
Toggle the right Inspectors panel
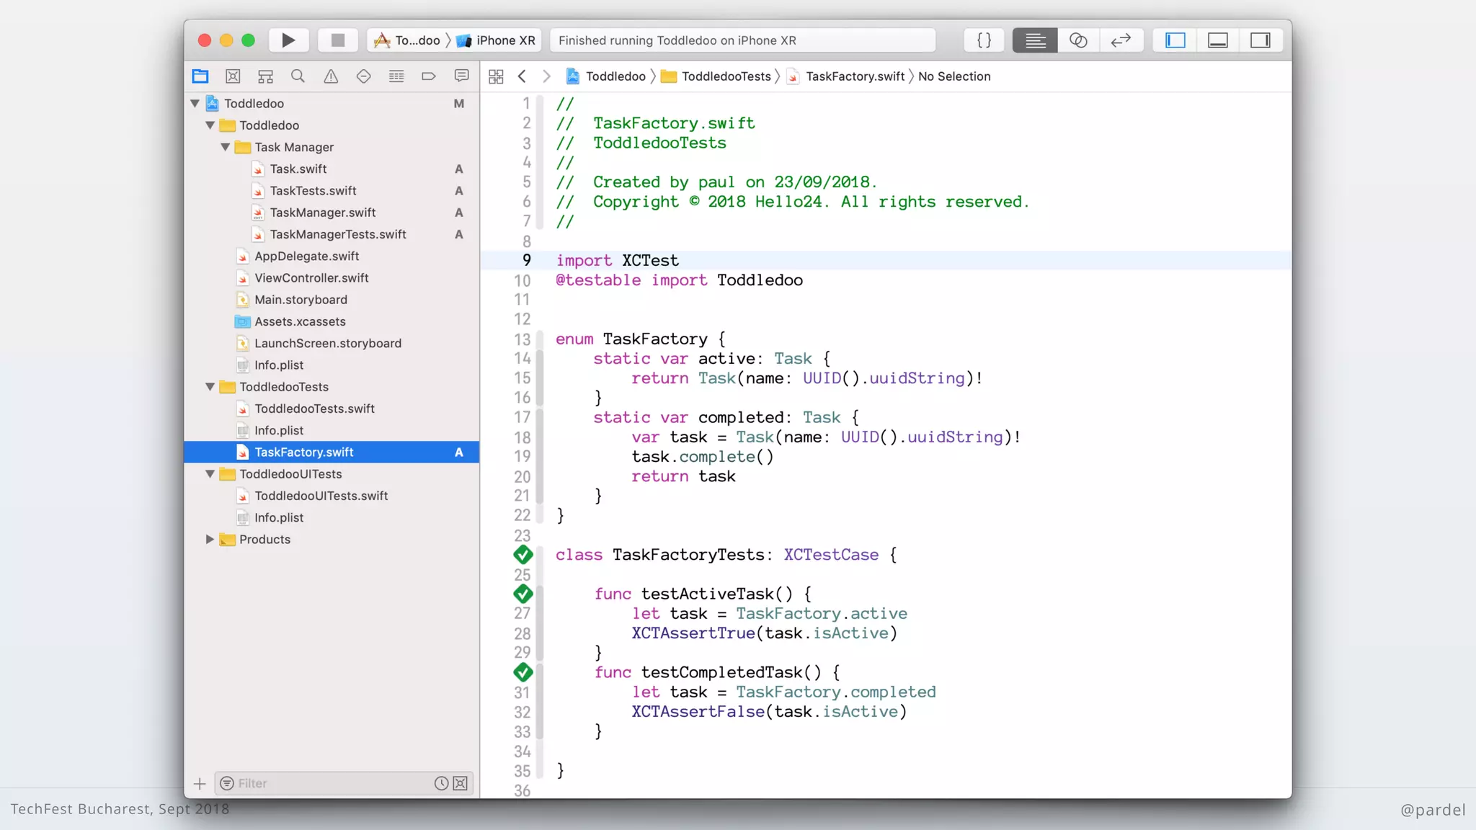[1261, 40]
